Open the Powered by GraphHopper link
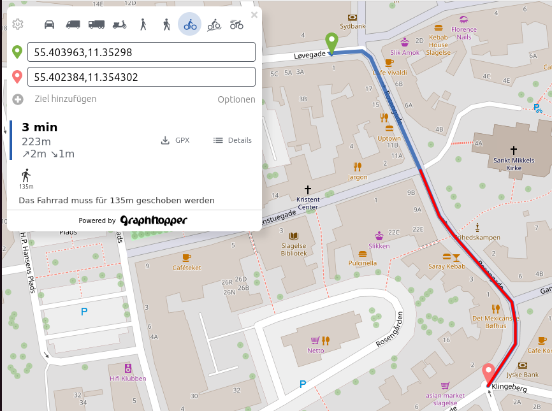The width and height of the screenshot is (552, 411). [x=153, y=220]
